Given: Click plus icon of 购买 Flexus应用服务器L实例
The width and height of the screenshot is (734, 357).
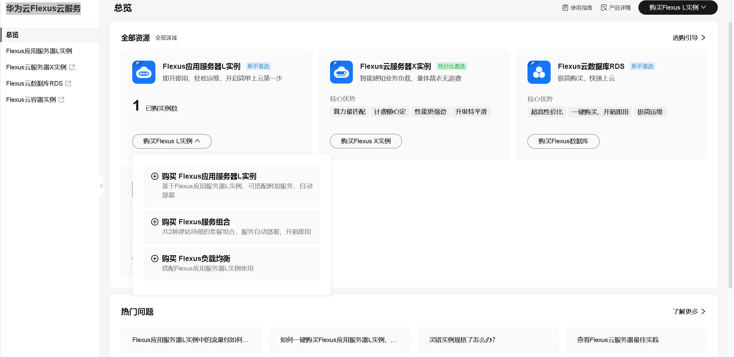Looking at the screenshot, I should [x=154, y=176].
